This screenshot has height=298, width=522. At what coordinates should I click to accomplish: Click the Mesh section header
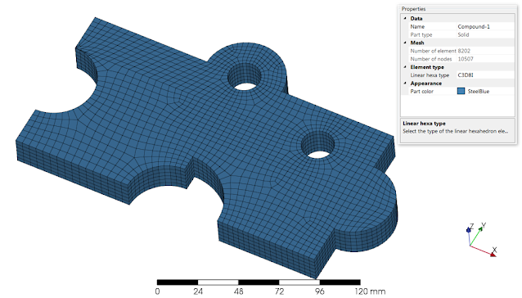click(x=417, y=43)
